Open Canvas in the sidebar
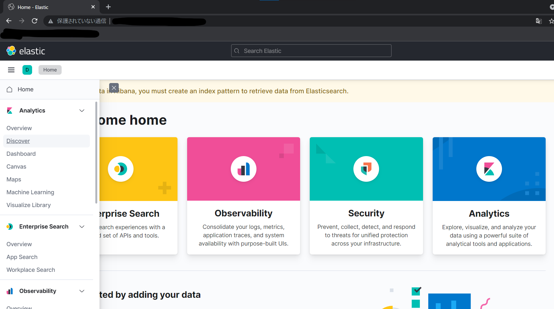 [x=16, y=167]
